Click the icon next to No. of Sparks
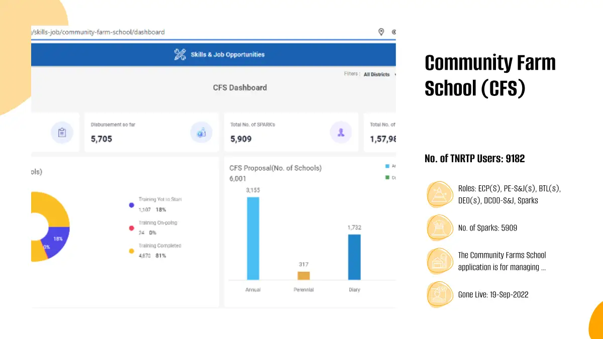 440,228
